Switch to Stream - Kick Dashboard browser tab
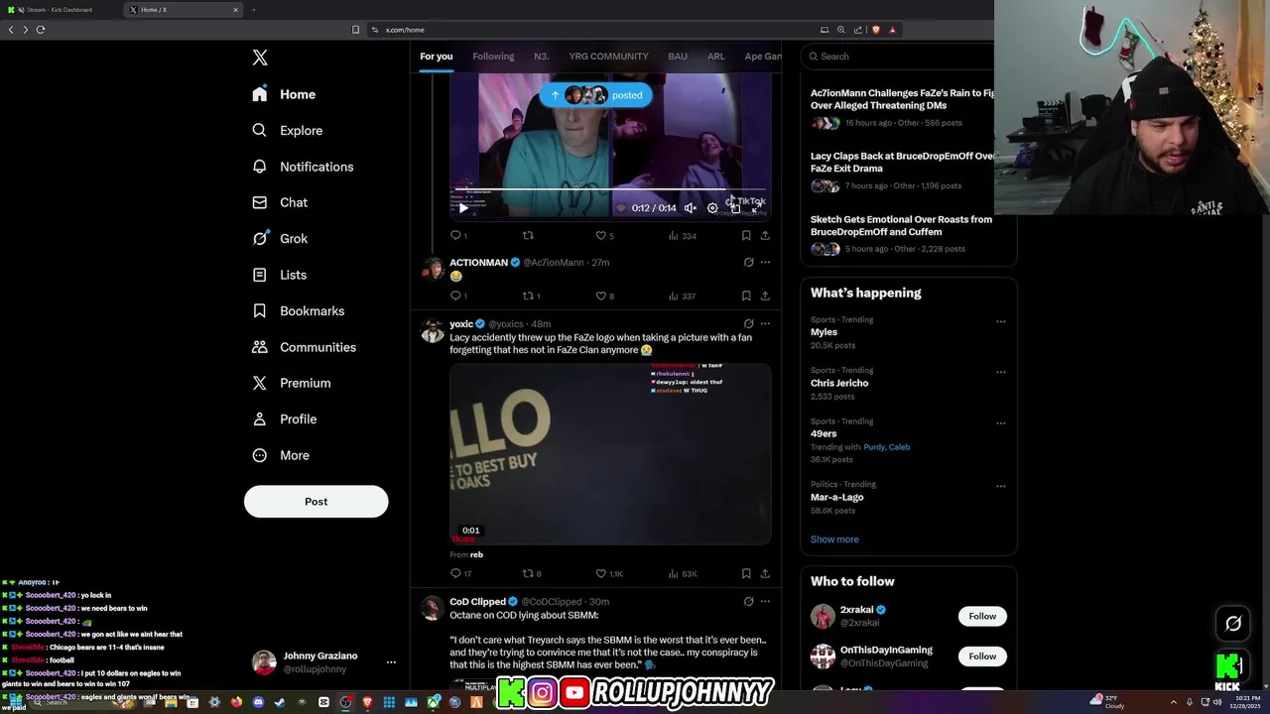This screenshot has width=1270, height=714. pos(60,10)
